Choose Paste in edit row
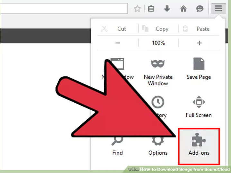This screenshot has width=231, height=173. pos(199,29)
